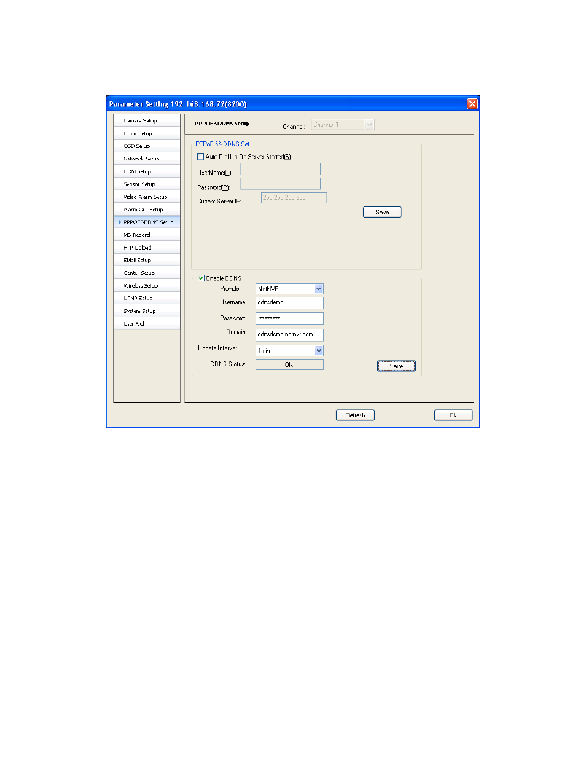Select COM Setup entry

(x=147, y=171)
